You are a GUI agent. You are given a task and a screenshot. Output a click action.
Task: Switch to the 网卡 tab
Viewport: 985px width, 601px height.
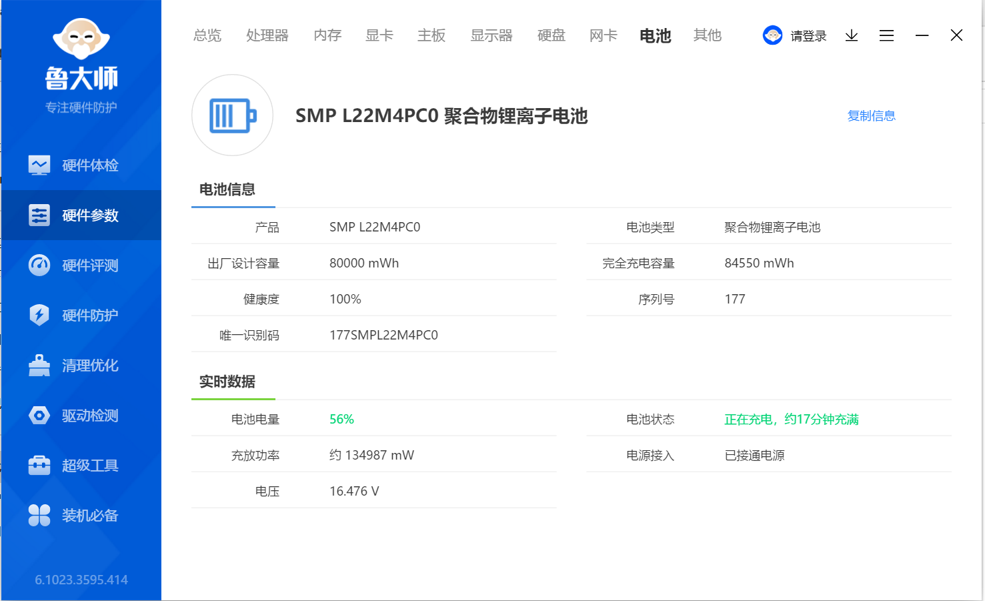(x=604, y=35)
